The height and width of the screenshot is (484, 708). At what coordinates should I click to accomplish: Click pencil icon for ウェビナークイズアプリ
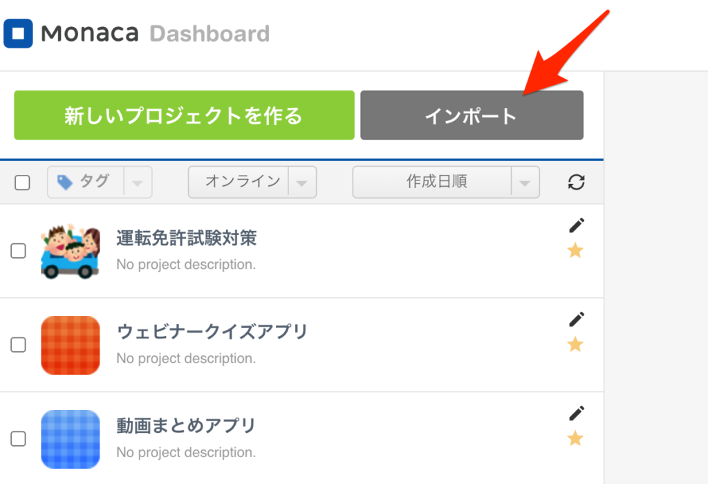click(577, 319)
